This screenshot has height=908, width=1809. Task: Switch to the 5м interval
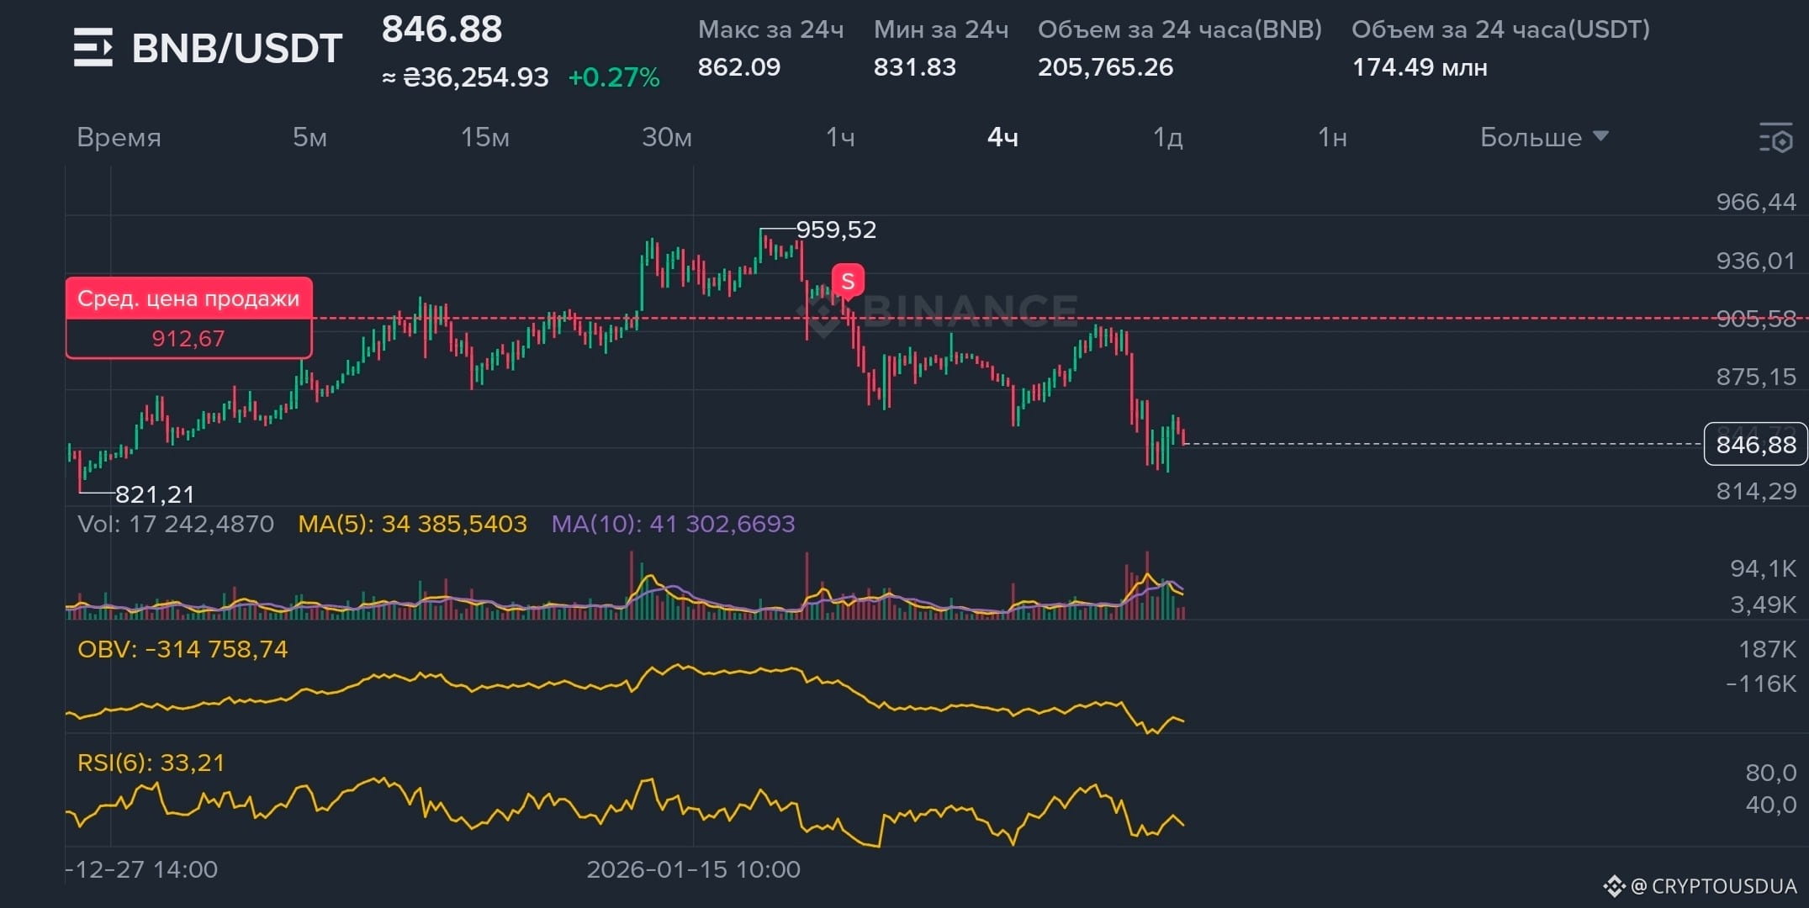[x=309, y=137]
